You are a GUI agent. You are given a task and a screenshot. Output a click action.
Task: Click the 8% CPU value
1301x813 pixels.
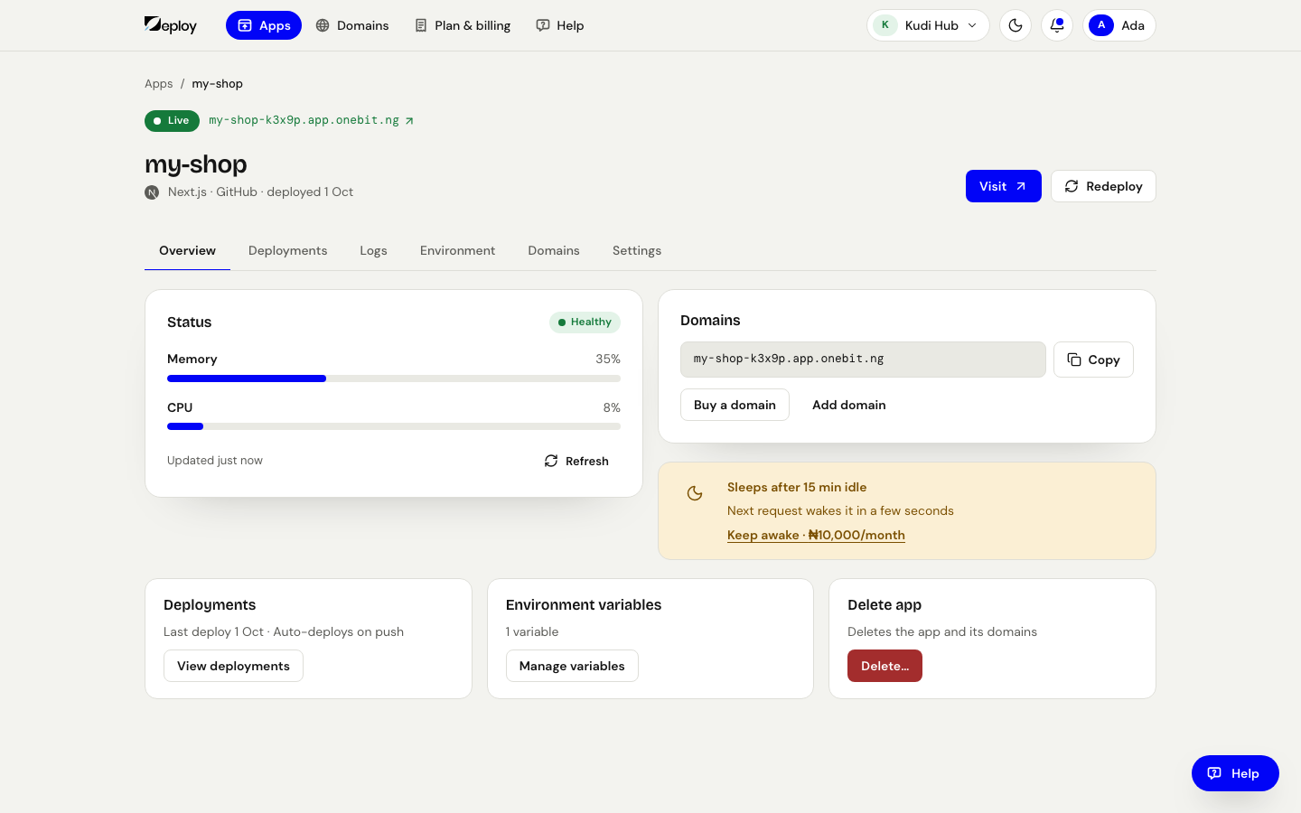(612, 408)
